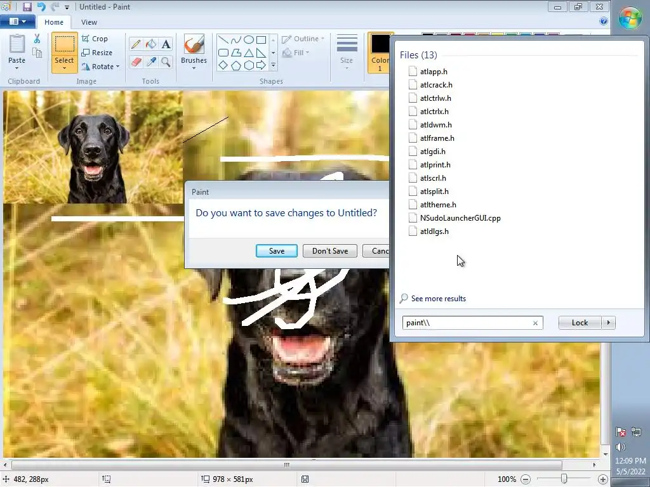Select the Color picker eyedropper tool
650x487 pixels.
(x=151, y=62)
